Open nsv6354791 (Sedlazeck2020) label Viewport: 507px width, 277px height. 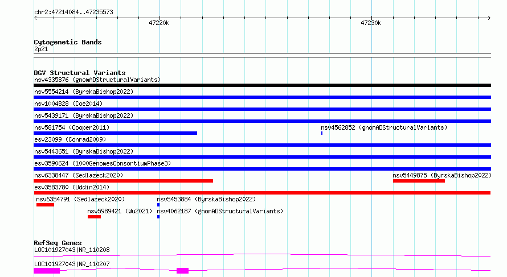pos(80,199)
